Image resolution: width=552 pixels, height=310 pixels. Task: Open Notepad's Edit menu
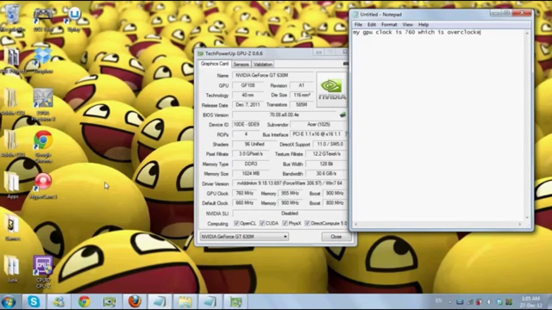pos(372,25)
